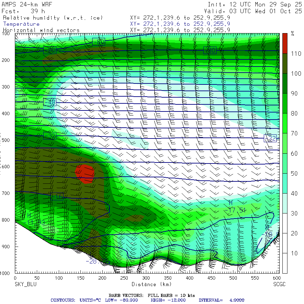Click the "BARB VECTORS: FULL BARB = 10 kts" legend
The width and height of the screenshot is (304, 304).
[x=152, y=296]
